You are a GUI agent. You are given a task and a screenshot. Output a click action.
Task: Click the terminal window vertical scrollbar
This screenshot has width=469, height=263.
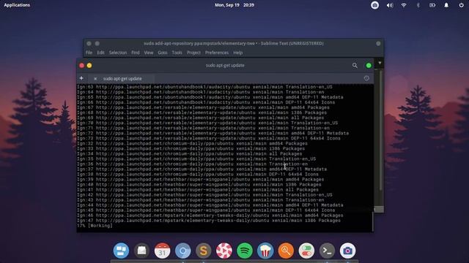coord(373,221)
